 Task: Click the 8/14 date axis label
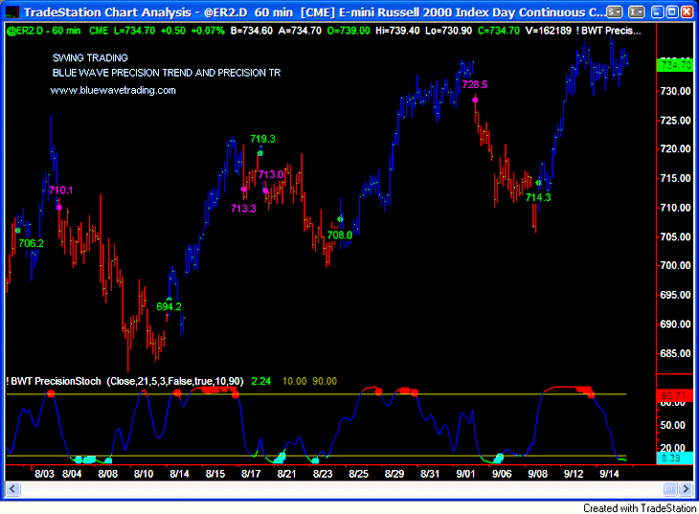tap(179, 474)
